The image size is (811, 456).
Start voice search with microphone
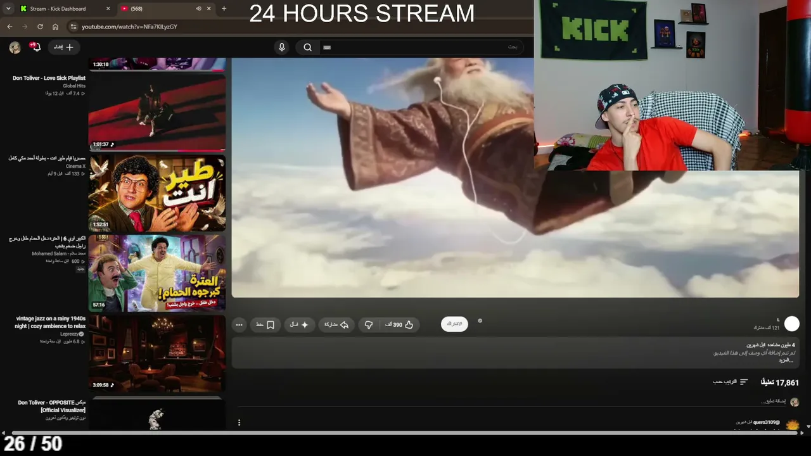click(282, 47)
